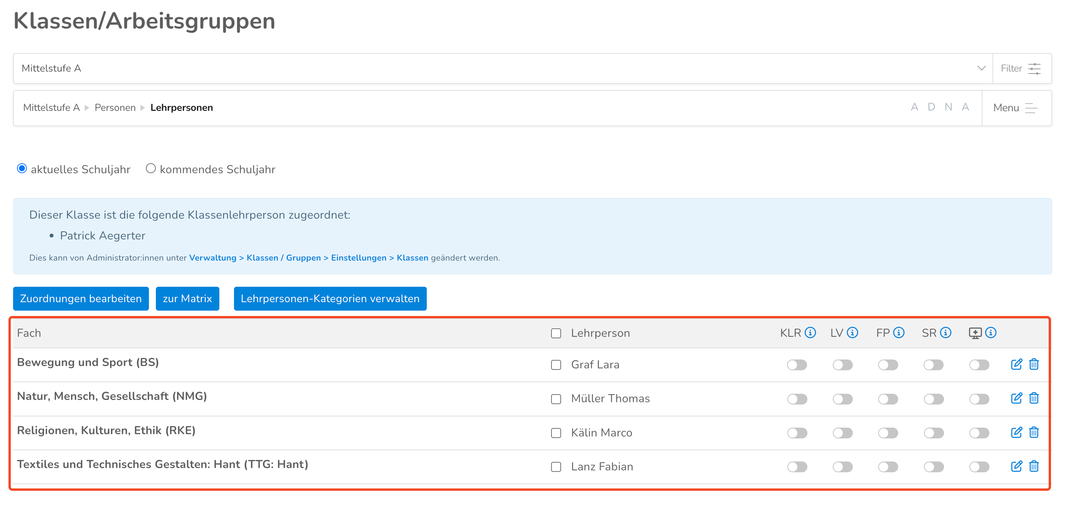Screen dimensions: 1066x515
Task: Click info icon beside FP column
Action: point(898,333)
